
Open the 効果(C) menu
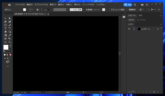[x=69, y=5]
